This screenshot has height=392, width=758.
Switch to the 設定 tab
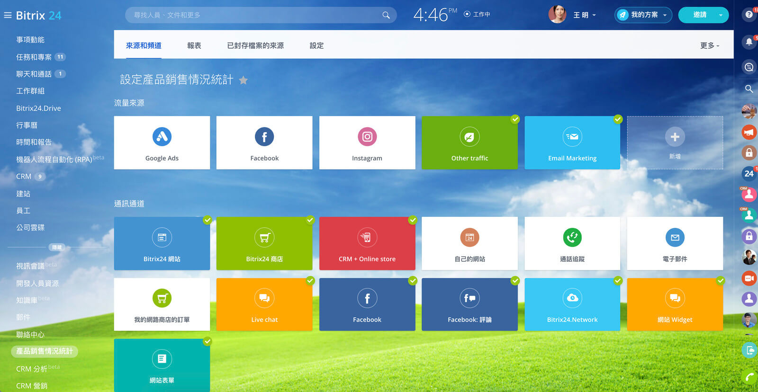tap(316, 45)
